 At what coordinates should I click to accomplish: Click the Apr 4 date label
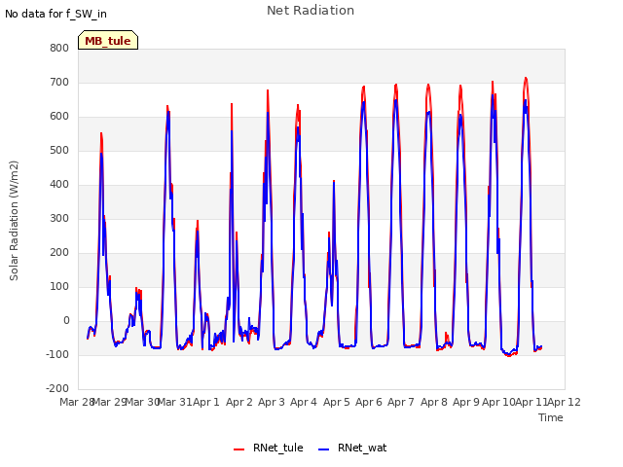304,402
